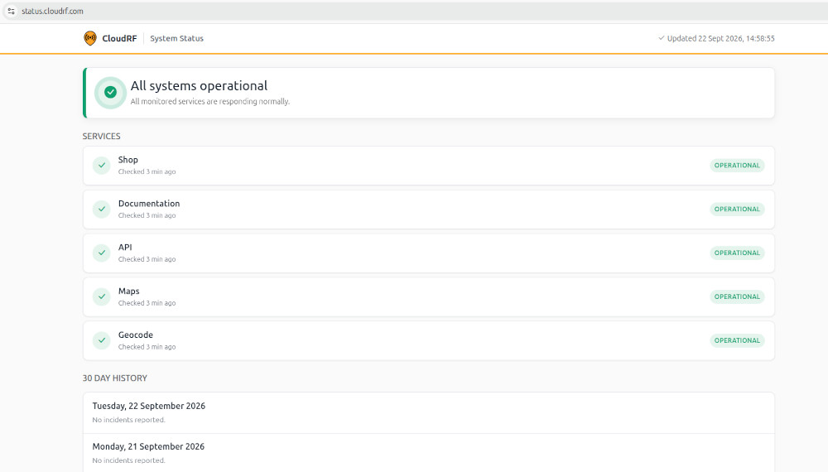Click 'No incidents reported' under Tuesday

[129, 420]
